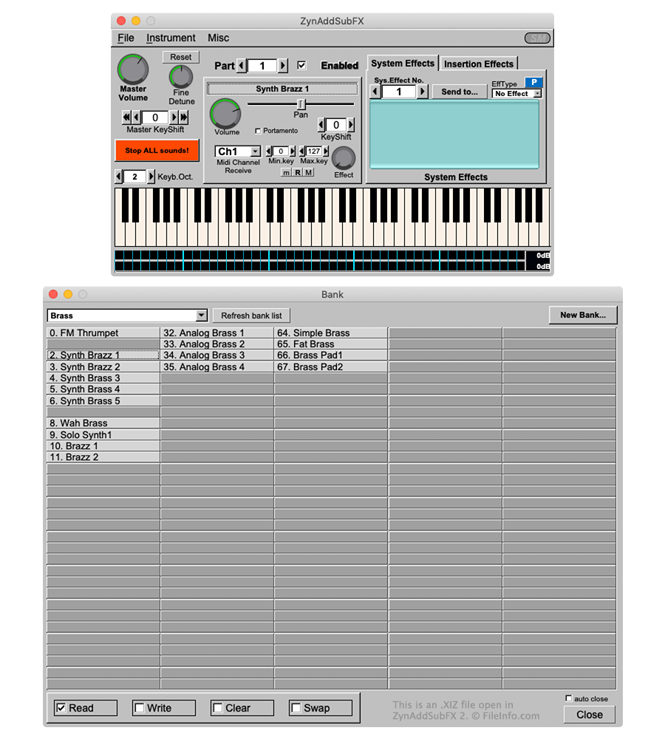Screen dimensions: 665x739
Task: Click the New Bank... button
Action: (x=583, y=315)
